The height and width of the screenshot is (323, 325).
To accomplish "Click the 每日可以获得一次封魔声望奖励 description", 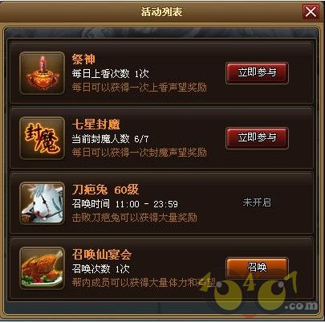I will coord(140,153).
